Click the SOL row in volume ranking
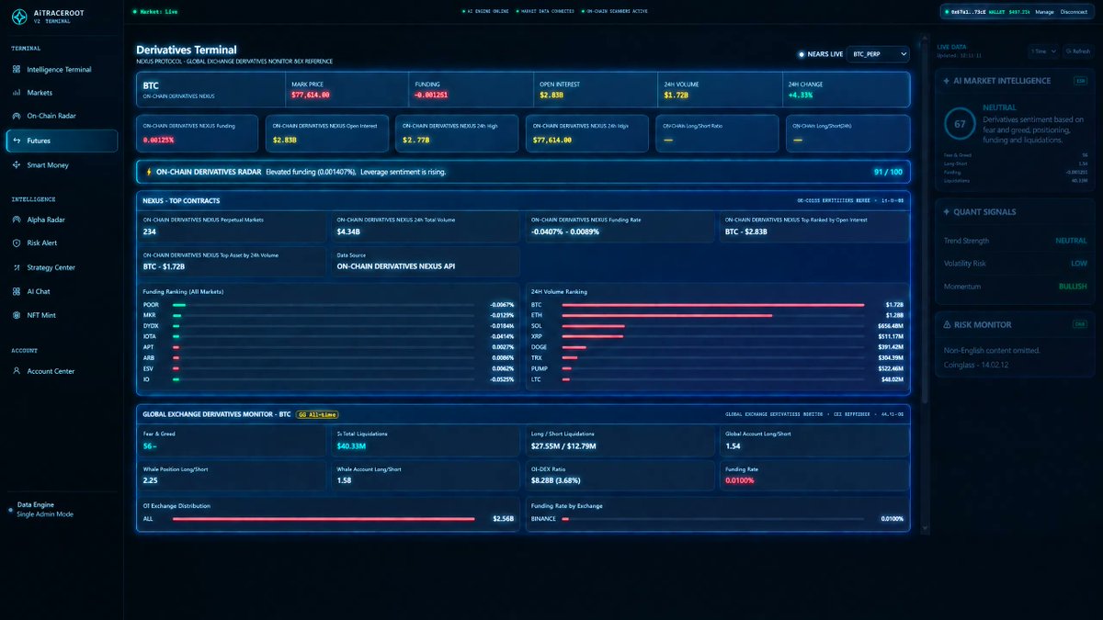The width and height of the screenshot is (1103, 620). tap(717, 325)
